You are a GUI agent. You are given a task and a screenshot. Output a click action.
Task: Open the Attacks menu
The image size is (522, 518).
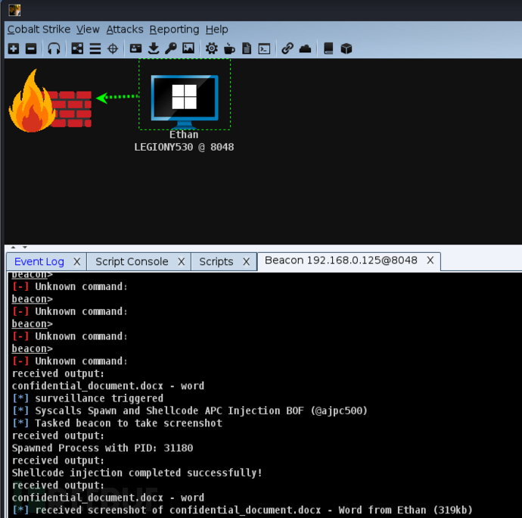click(124, 30)
